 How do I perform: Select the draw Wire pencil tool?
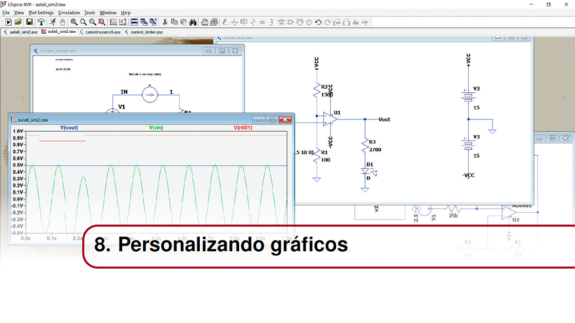point(225,23)
